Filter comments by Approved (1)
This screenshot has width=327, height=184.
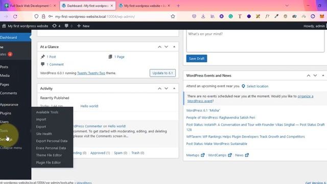click(100, 153)
